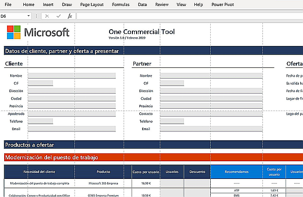This screenshot has height=197, width=303.
Task: Switch to the Data tab
Action: click(x=142, y=5)
